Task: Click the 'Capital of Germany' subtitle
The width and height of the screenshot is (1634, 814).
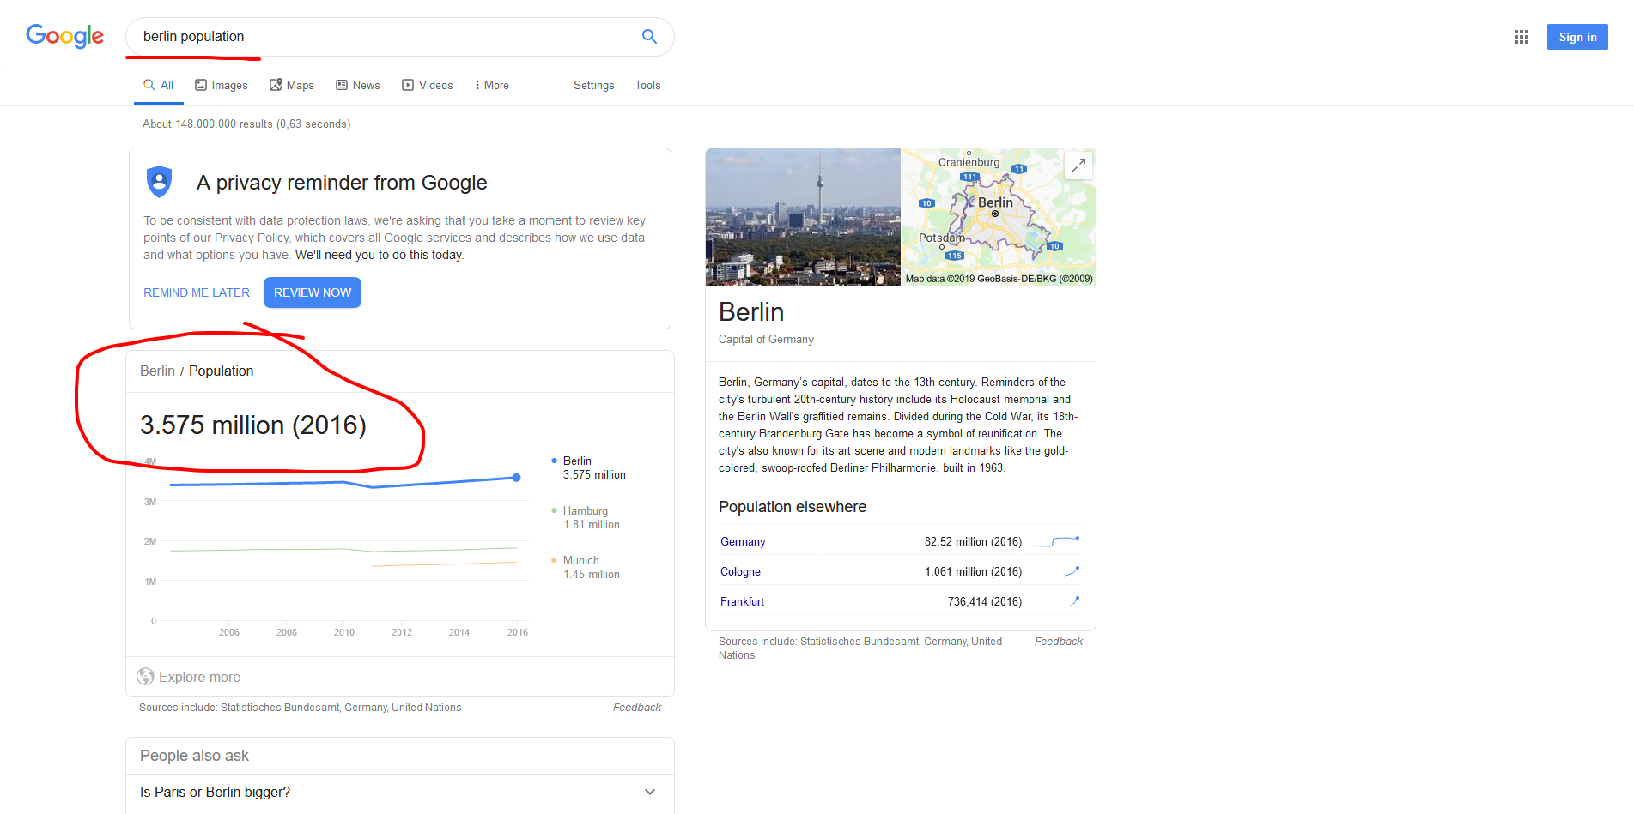Action: click(766, 339)
